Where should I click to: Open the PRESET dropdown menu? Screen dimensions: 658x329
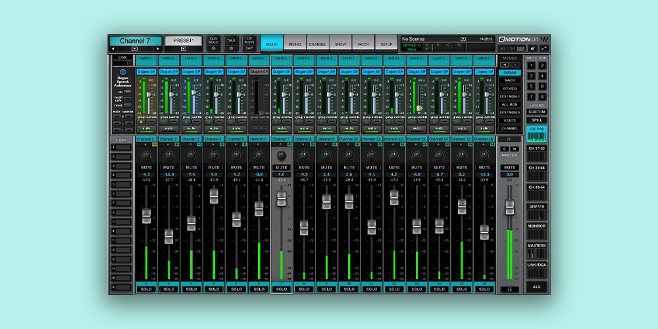(x=184, y=49)
